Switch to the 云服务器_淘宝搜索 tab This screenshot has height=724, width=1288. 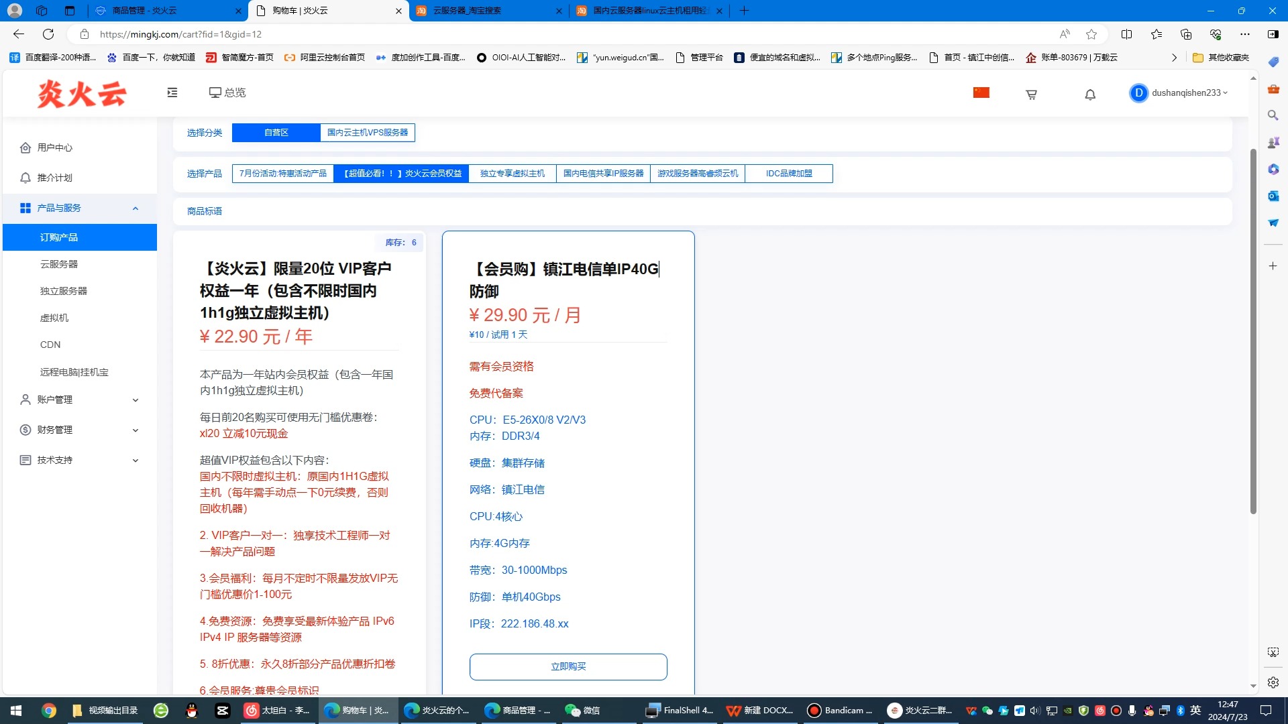coord(488,11)
